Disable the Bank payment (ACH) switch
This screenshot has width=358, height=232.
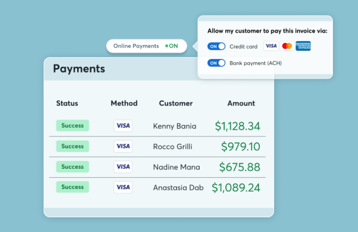pos(216,63)
